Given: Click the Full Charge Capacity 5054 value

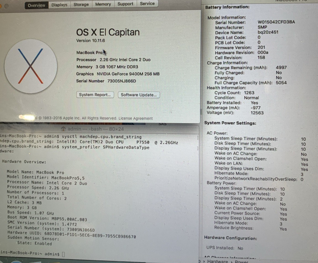Looking at the screenshot, I should tap(281, 83).
